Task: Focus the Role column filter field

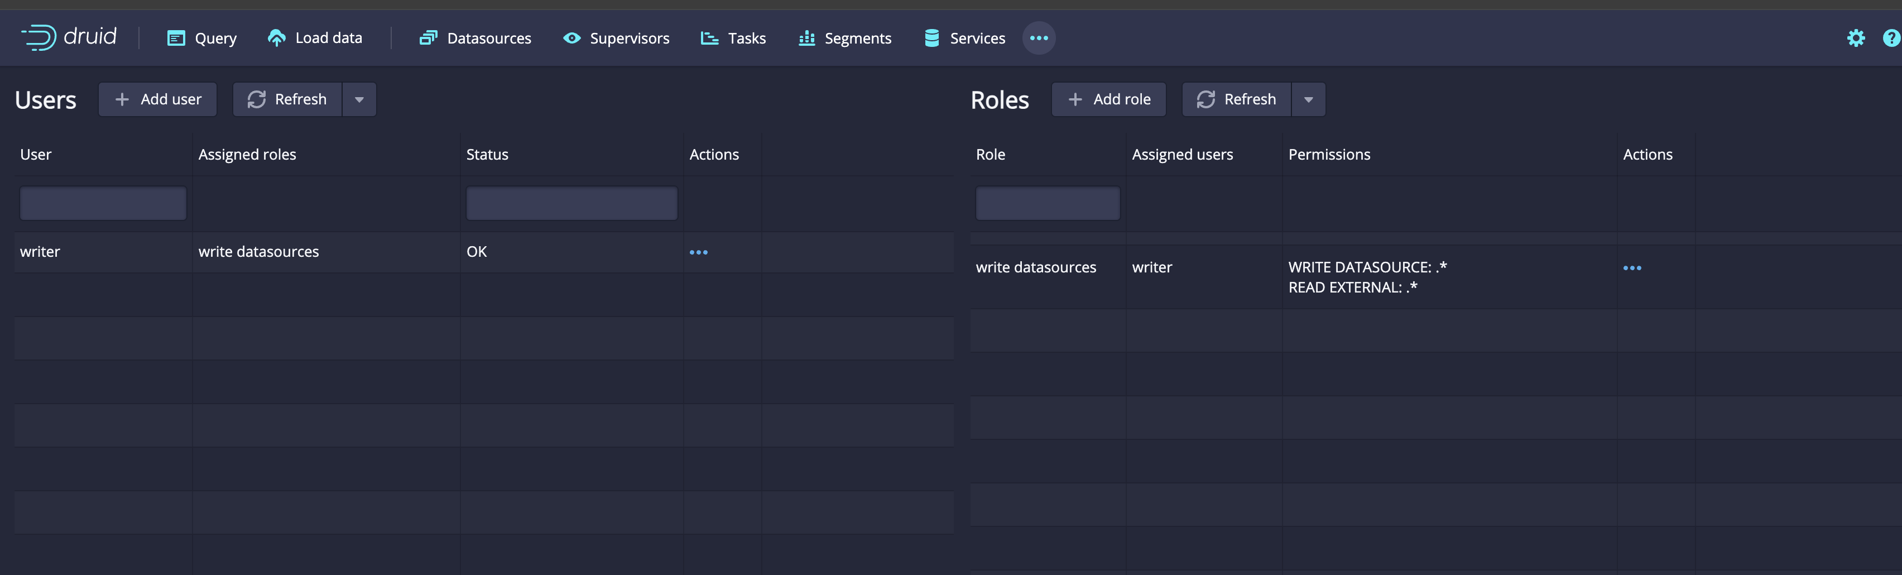Action: point(1047,203)
